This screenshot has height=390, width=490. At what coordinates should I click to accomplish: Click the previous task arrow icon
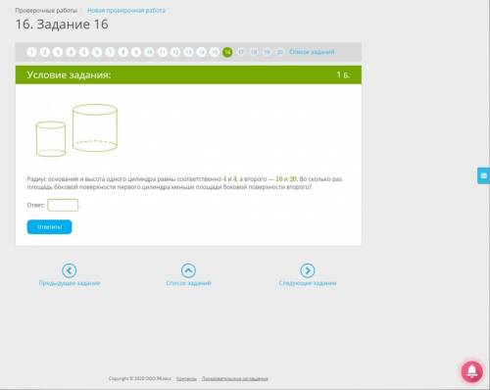pyautogui.click(x=69, y=270)
